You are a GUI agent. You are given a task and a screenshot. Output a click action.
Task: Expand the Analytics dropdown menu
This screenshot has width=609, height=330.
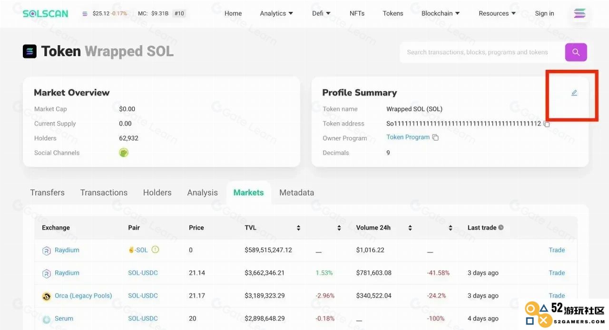(x=276, y=13)
